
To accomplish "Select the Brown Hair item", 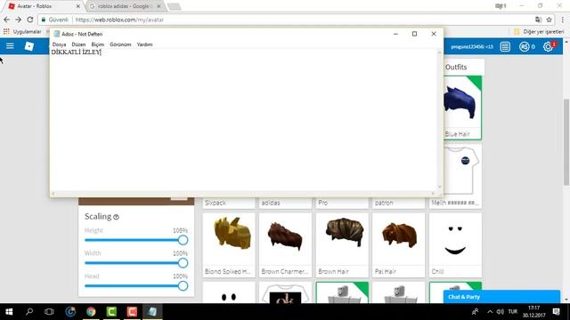I will click(342, 245).
